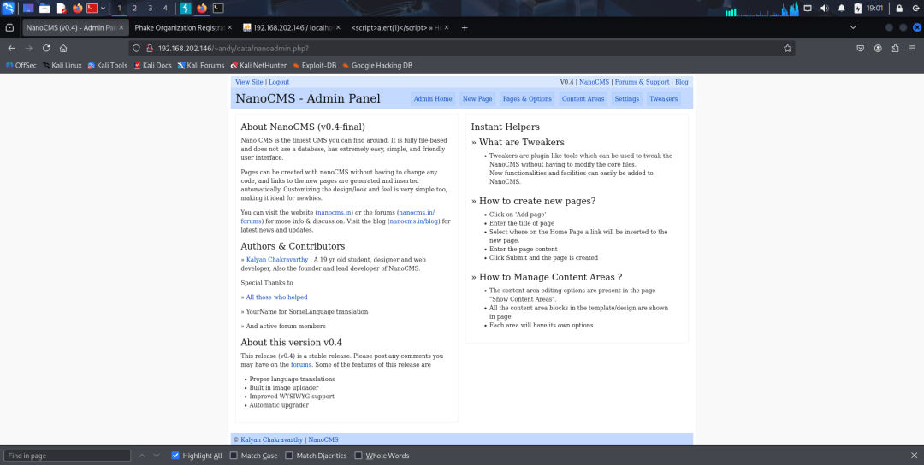
Task: Open the file manager from the panel
Action: click(x=44, y=9)
